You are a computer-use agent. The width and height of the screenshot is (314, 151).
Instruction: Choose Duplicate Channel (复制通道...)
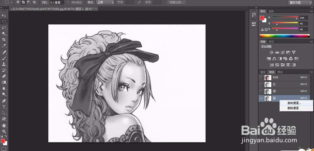tap(296, 103)
